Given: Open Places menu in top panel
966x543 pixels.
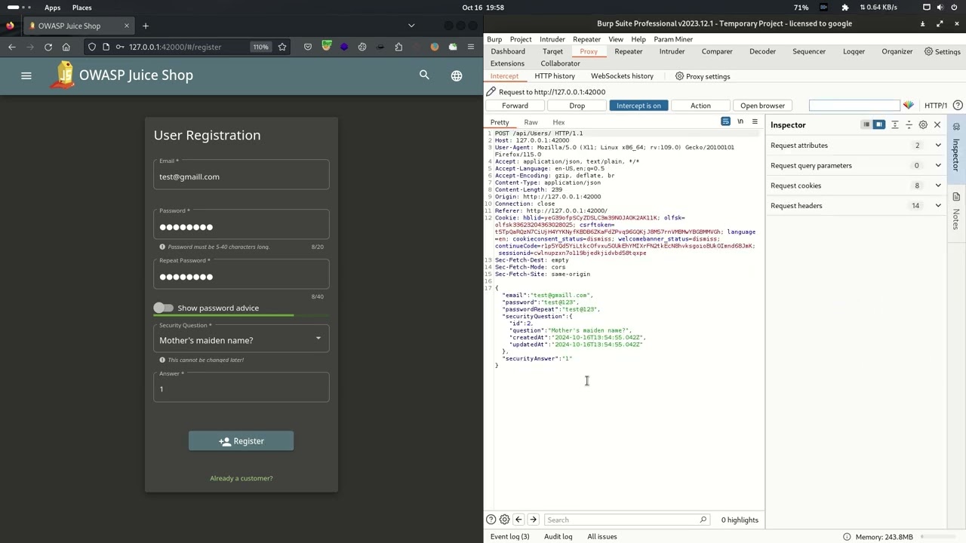Looking at the screenshot, I should pyautogui.click(x=82, y=8).
